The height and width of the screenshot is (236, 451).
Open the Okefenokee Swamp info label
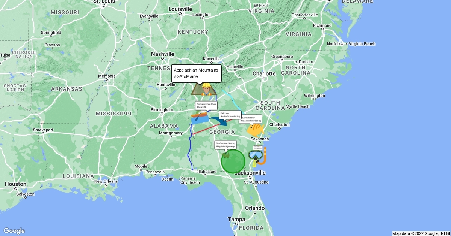tap(225, 145)
